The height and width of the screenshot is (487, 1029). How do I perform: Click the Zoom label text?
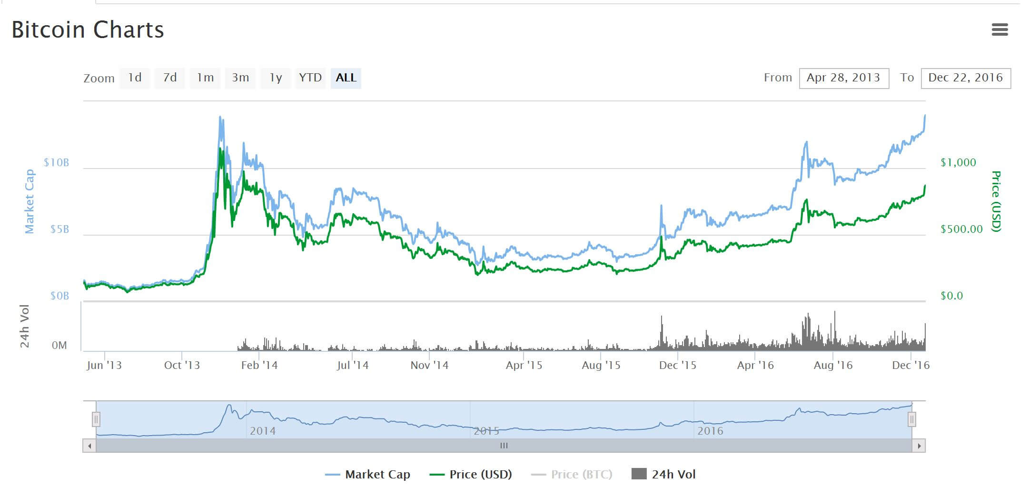[99, 79]
